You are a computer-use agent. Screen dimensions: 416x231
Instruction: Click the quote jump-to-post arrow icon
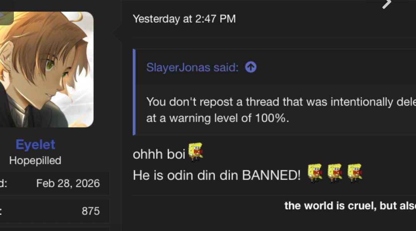[251, 67]
